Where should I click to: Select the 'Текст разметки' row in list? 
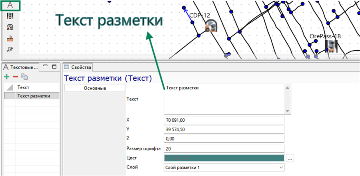32,96
